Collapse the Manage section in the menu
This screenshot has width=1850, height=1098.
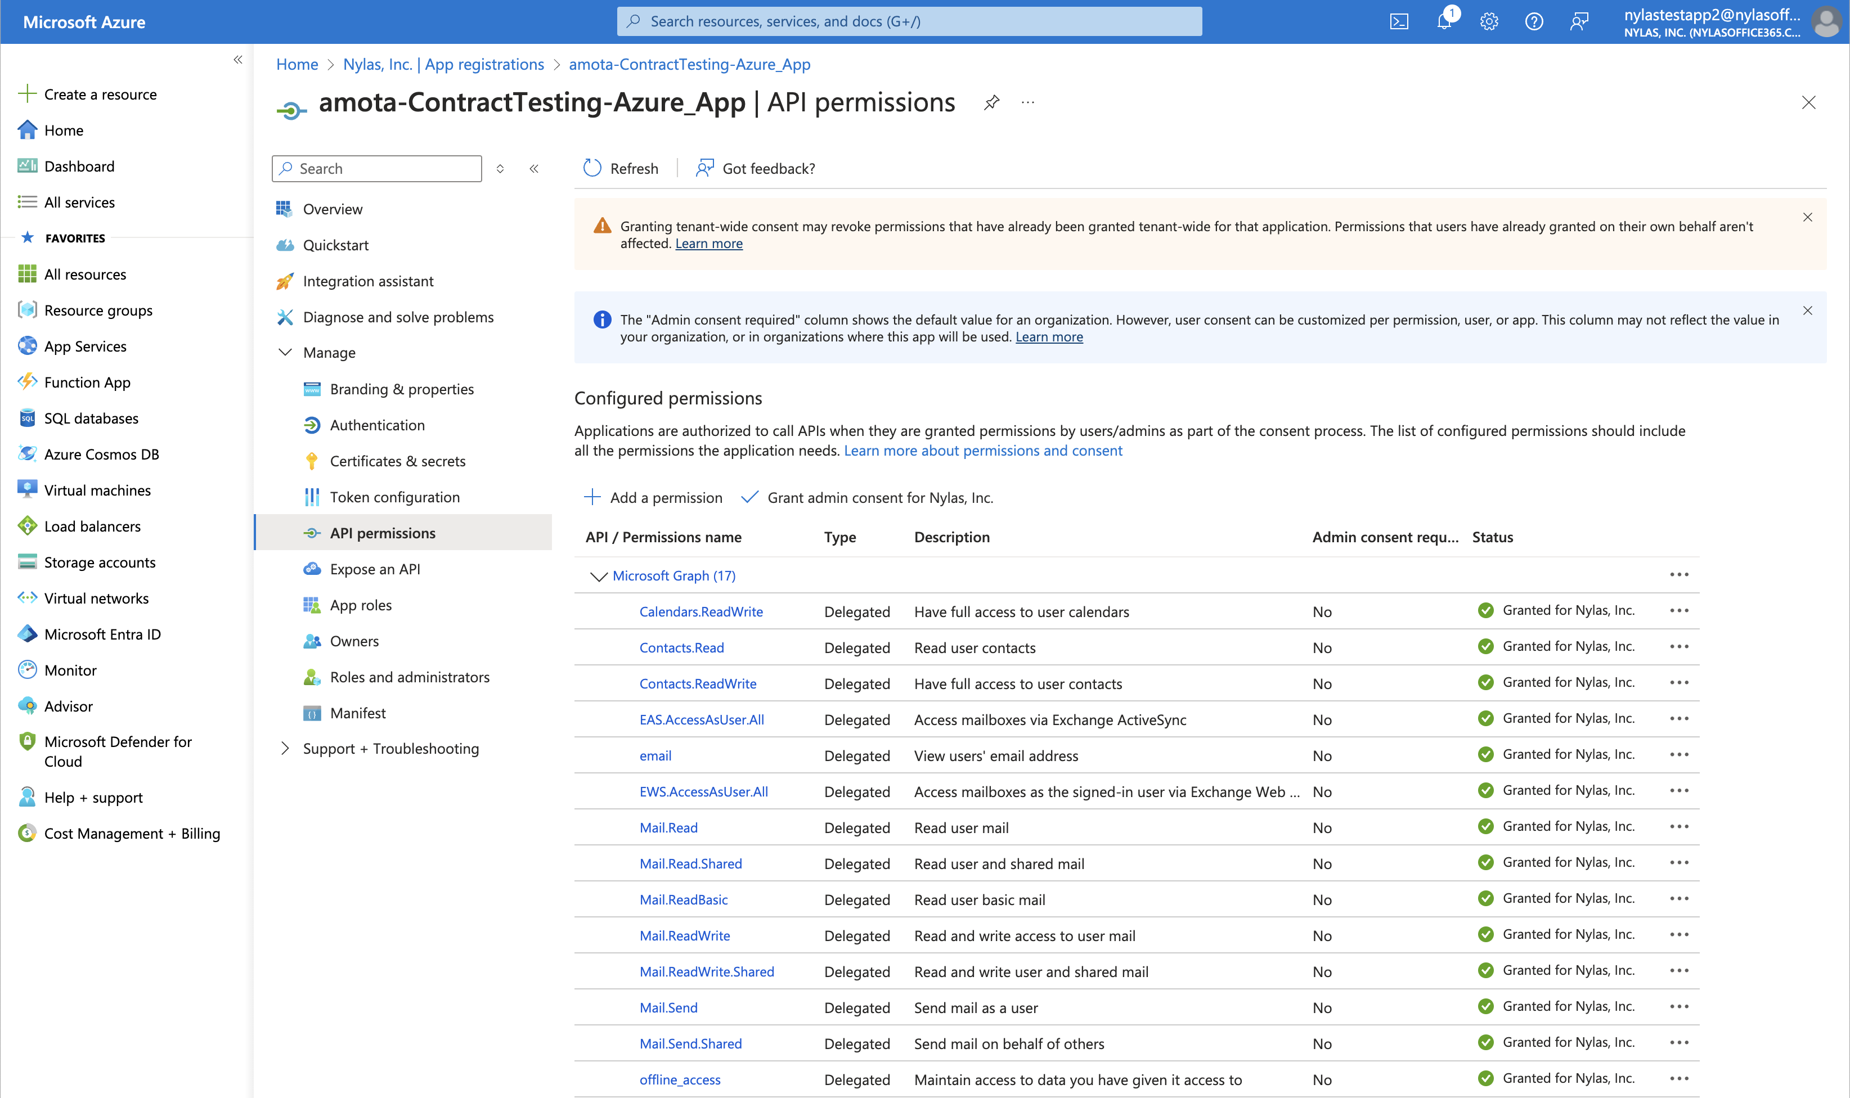pos(286,352)
